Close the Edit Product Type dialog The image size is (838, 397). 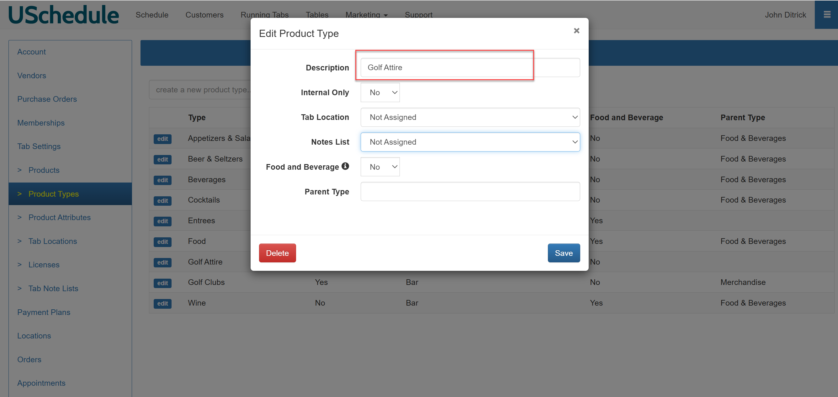(x=576, y=31)
